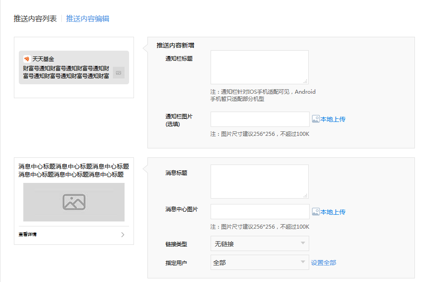The width and height of the screenshot is (423, 282).
Task: Click picture icon beside 通知栏图片 upload
Action: (315, 119)
